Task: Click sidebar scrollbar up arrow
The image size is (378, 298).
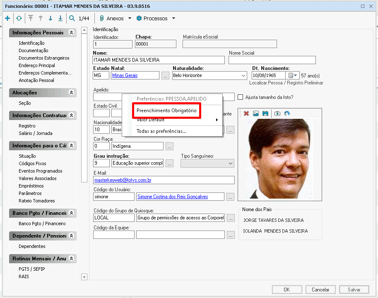Action: 84,30
